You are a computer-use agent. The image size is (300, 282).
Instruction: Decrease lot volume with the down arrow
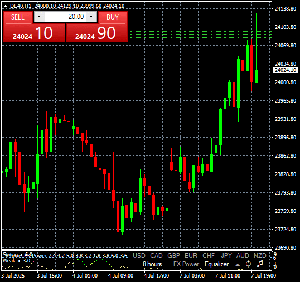40,17
